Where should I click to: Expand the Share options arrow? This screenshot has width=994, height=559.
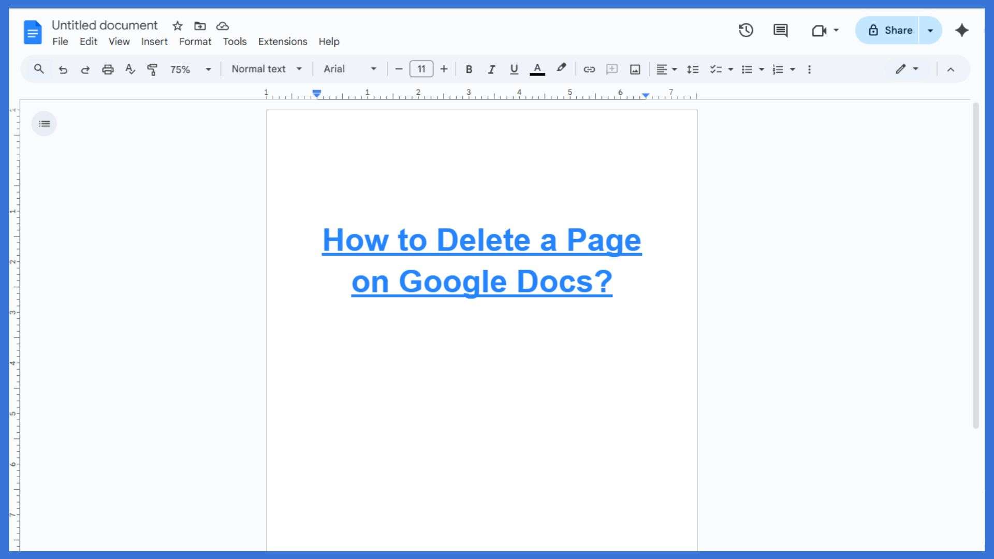point(930,30)
